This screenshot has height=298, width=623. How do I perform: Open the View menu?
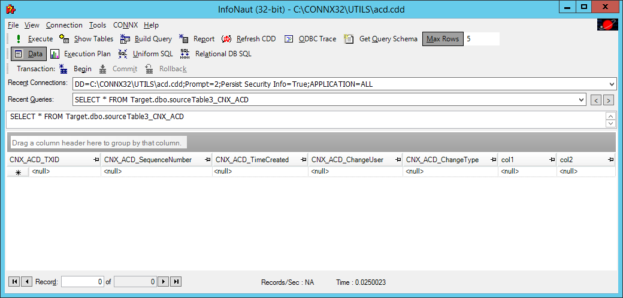[x=32, y=25]
